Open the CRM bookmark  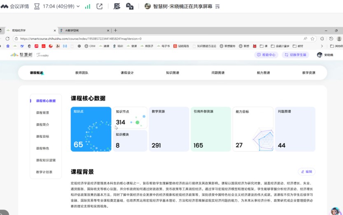pyautogui.click(x=90, y=46)
